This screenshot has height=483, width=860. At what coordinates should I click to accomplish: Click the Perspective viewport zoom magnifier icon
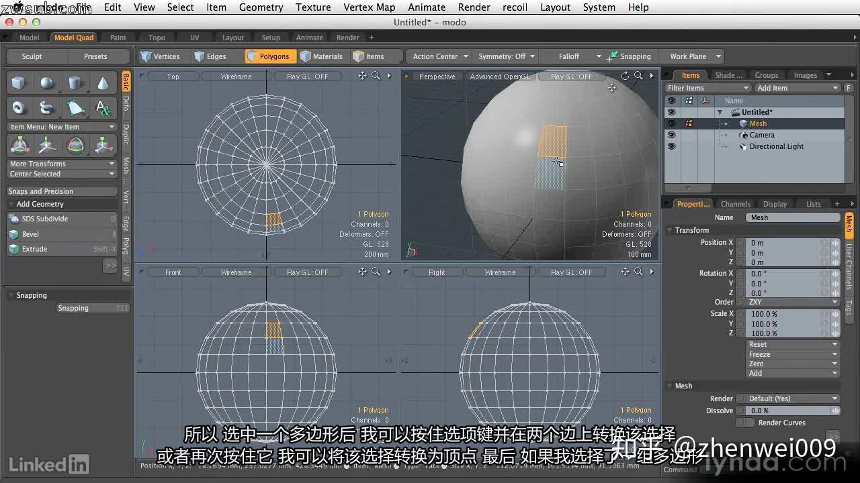[638, 76]
